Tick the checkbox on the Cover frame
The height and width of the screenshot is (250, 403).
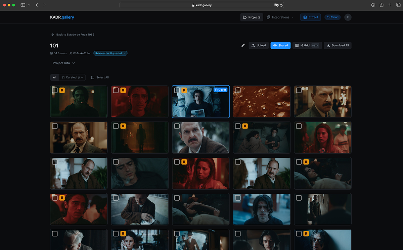177,90
